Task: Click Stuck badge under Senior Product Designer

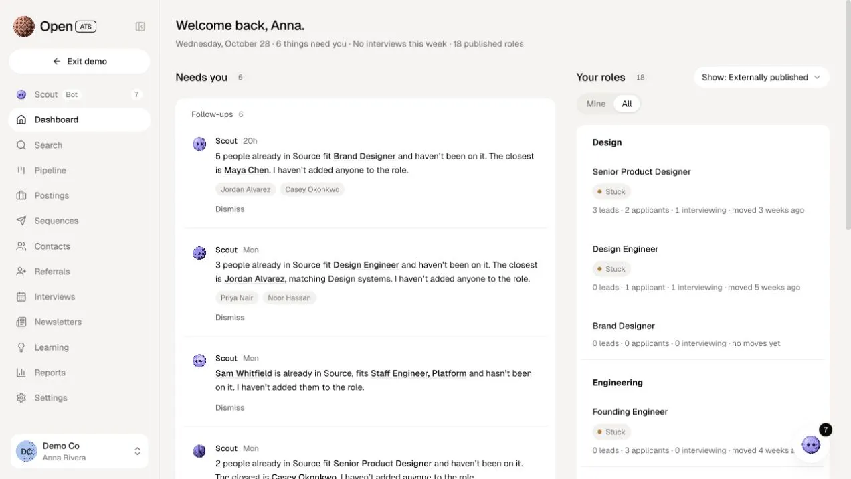Action: [x=611, y=192]
